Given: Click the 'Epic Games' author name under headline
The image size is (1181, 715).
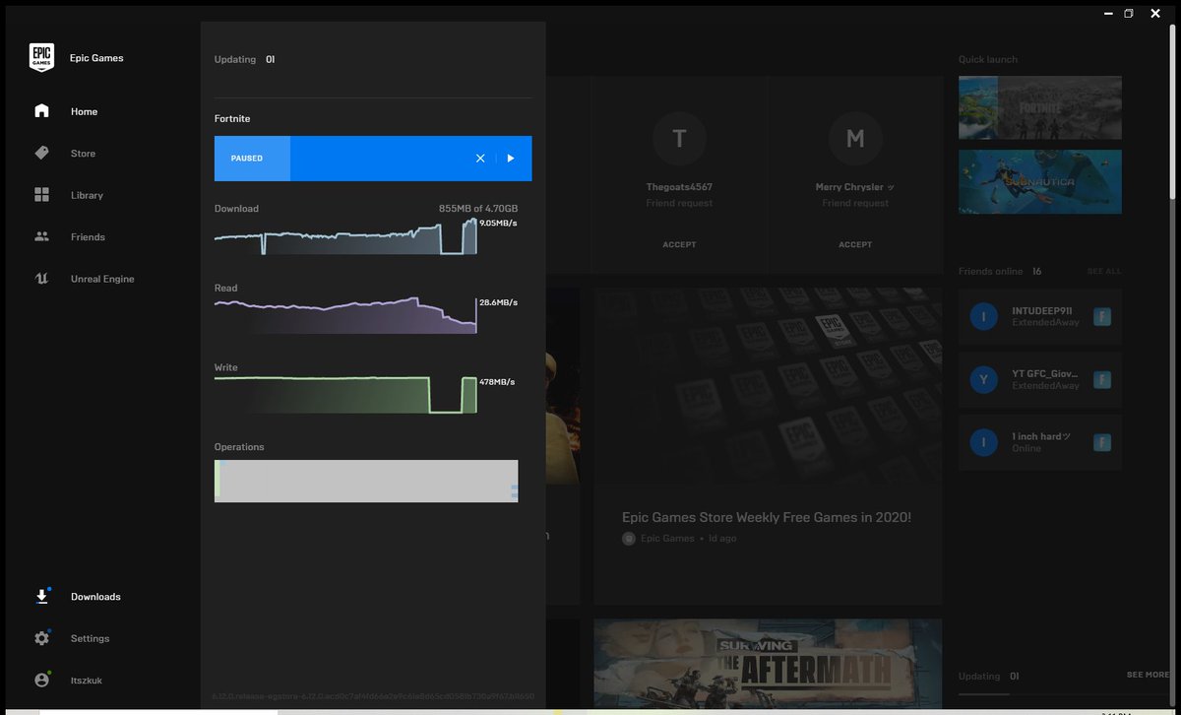Looking at the screenshot, I should coord(667,539).
